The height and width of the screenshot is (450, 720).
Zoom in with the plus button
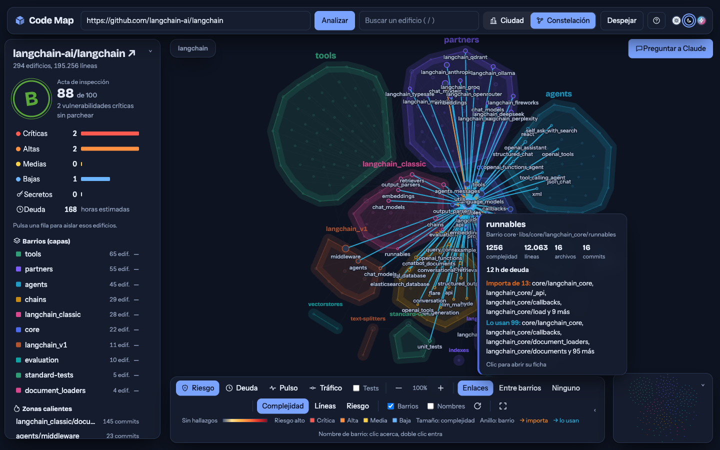[440, 388]
